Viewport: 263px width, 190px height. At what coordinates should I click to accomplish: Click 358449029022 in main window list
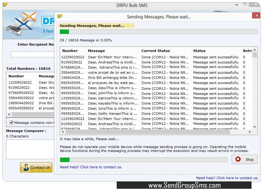(x=21, y=98)
